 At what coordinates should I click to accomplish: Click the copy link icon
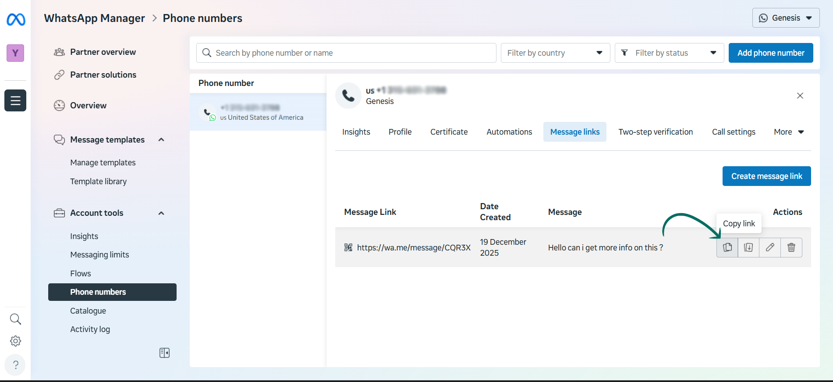pos(727,247)
